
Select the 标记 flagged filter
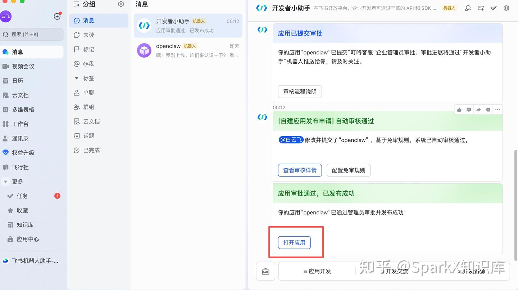99,49
